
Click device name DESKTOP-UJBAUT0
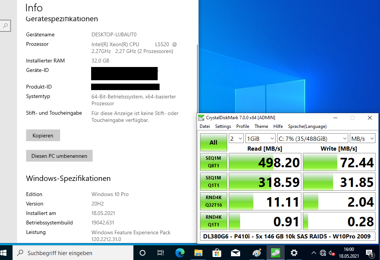114,34
